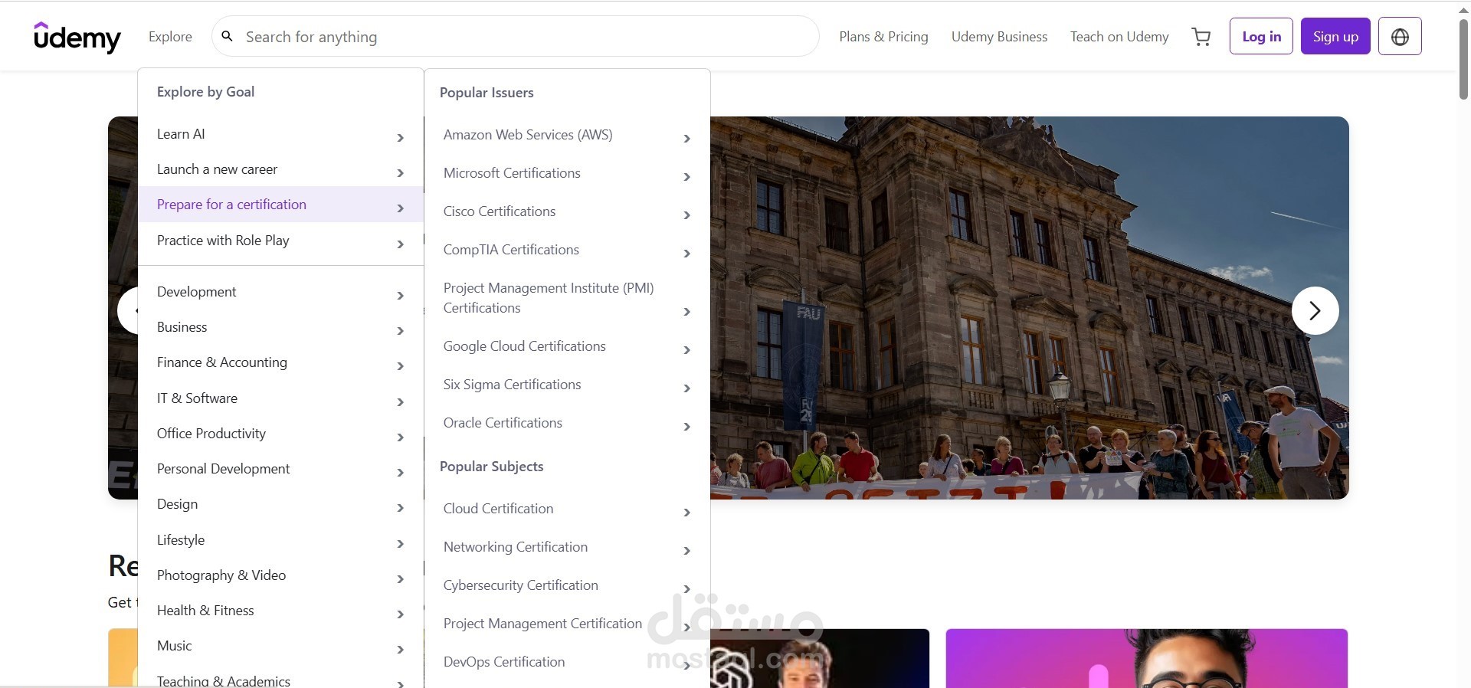The width and height of the screenshot is (1471, 688).
Task: Expand Design category chevron
Action: (x=400, y=508)
